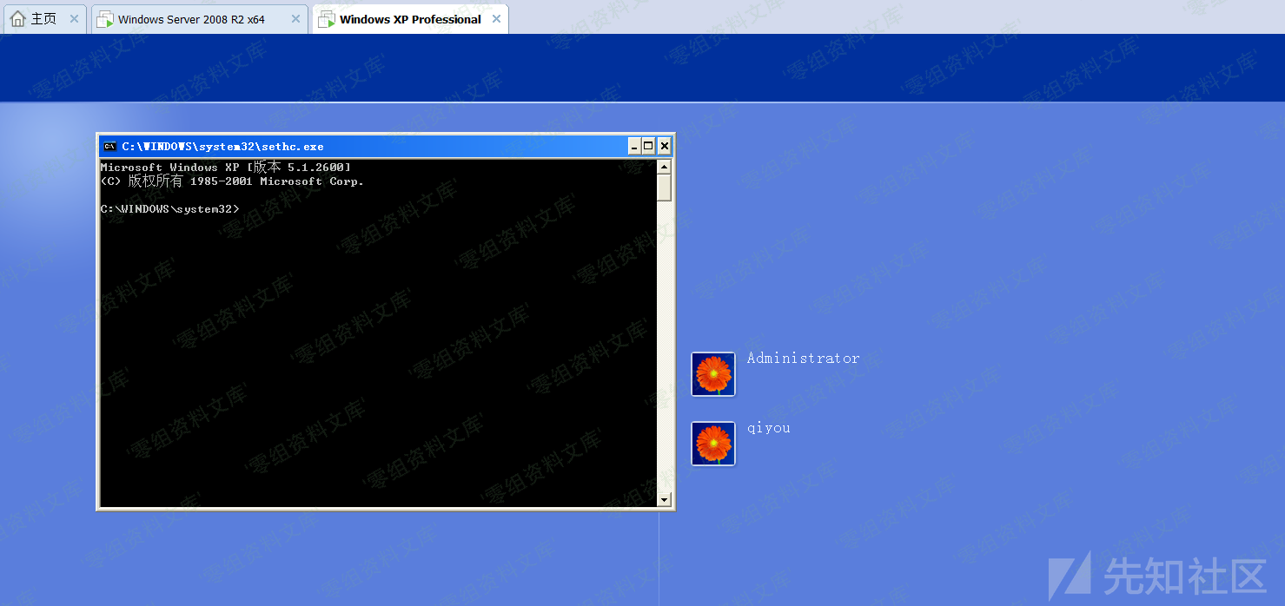Close the Windows Server 2008 R2 x64 tab

pos(295,19)
